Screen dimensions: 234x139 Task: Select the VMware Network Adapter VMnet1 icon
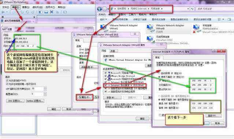[104, 28]
